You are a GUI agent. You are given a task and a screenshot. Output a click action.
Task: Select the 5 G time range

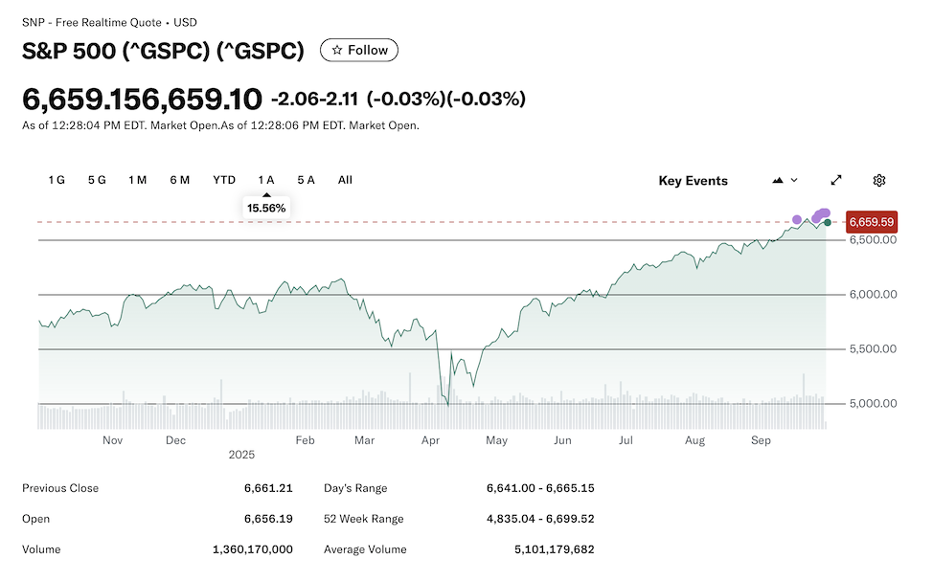point(97,180)
